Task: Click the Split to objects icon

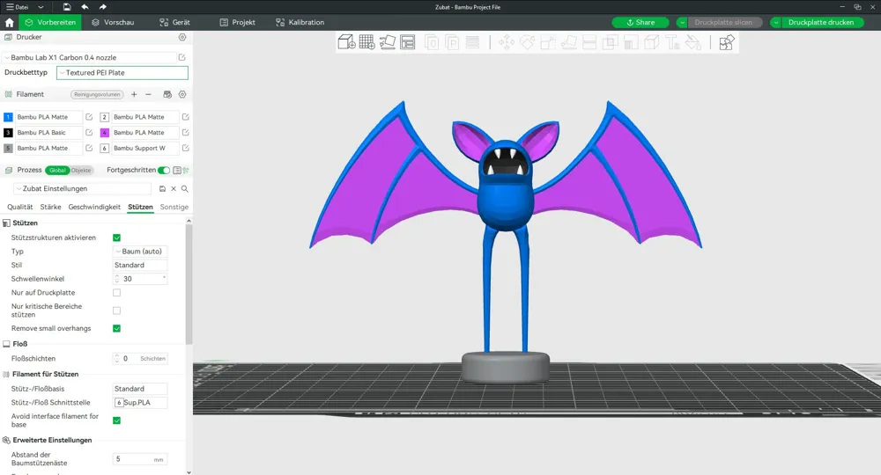Action: [x=432, y=42]
